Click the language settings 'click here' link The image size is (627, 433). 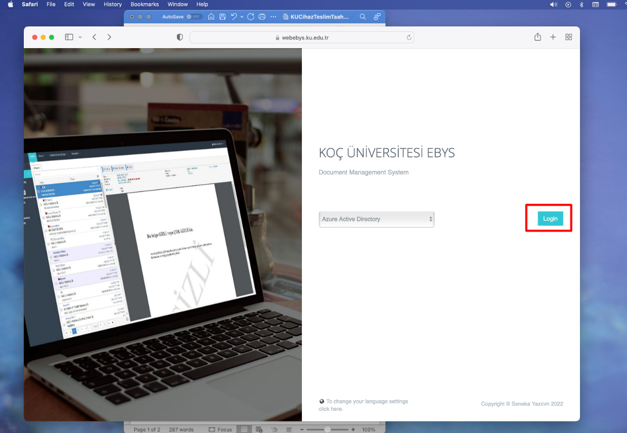pos(330,409)
